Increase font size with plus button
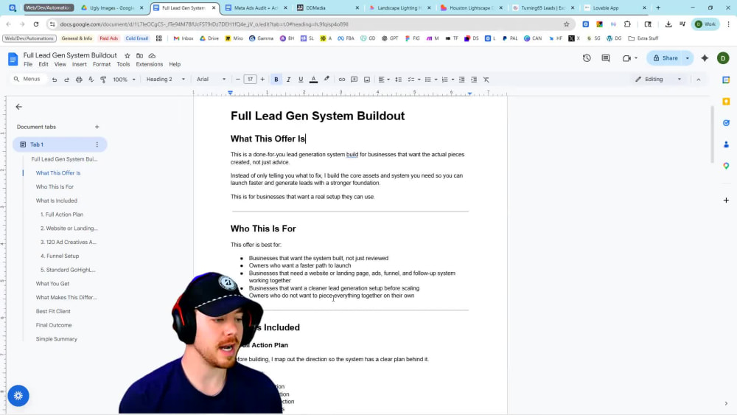 pyautogui.click(x=263, y=80)
